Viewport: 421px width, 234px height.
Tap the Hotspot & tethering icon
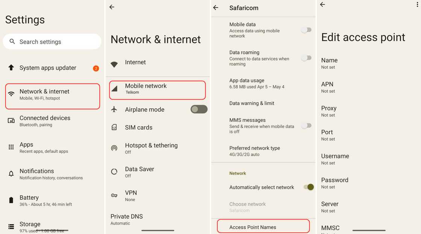click(x=114, y=148)
